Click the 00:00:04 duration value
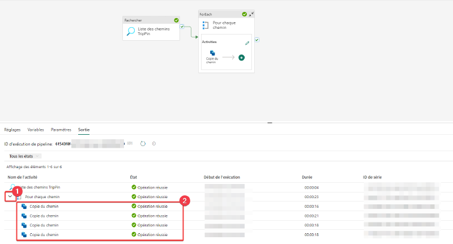Screen dimensions: 453x244 pyautogui.click(x=311, y=188)
